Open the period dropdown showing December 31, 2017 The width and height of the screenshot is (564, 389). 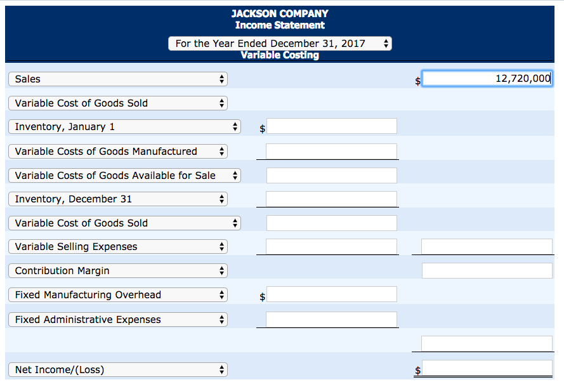(280, 44)
